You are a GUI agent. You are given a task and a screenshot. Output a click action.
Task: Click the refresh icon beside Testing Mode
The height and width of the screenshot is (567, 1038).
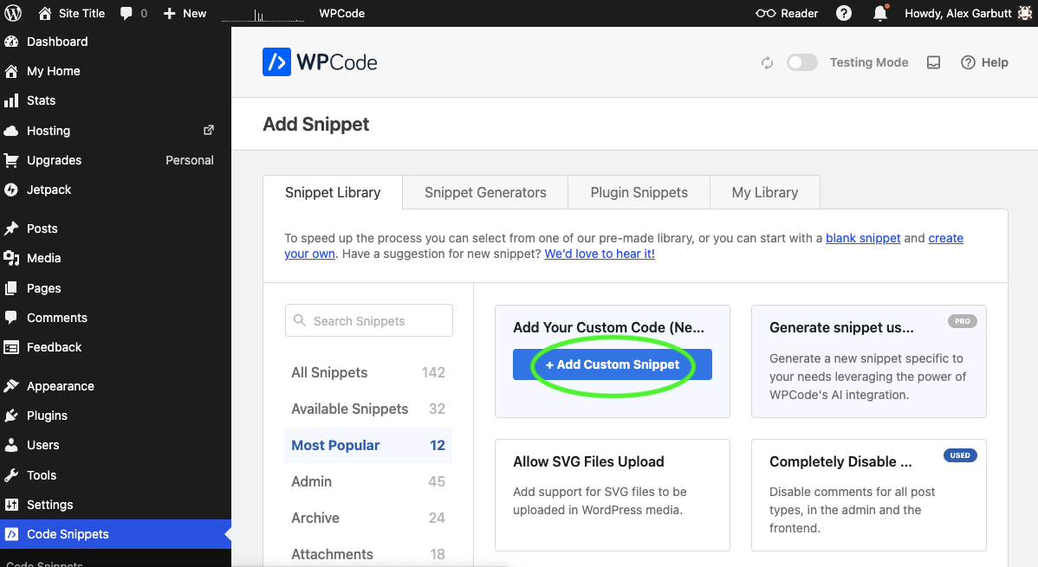click(x=767, y=63)
